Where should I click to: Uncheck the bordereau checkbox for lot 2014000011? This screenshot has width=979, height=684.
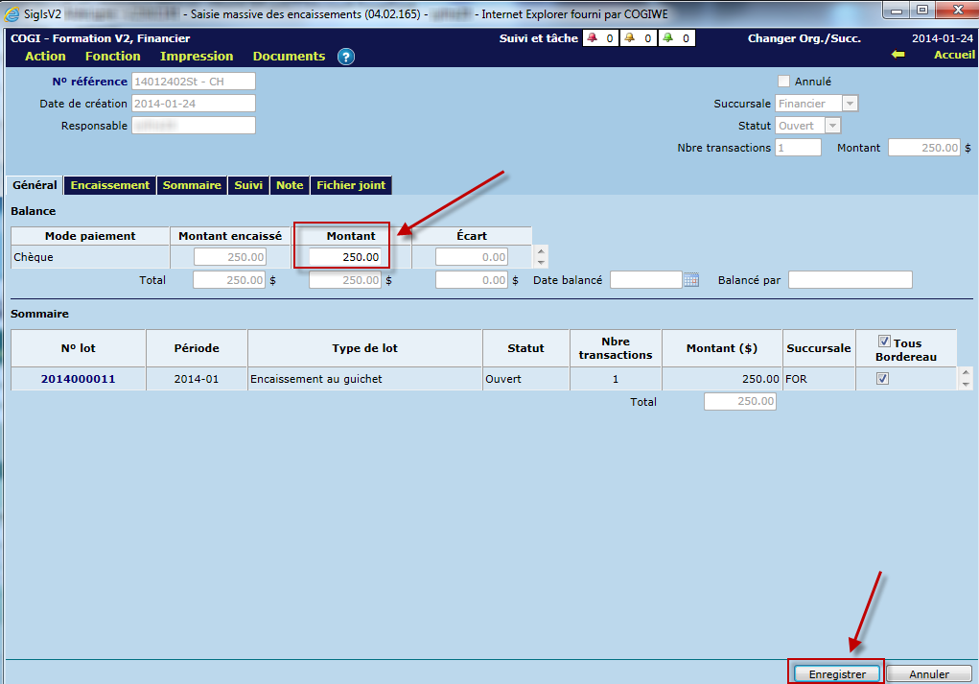coord(882,379)
